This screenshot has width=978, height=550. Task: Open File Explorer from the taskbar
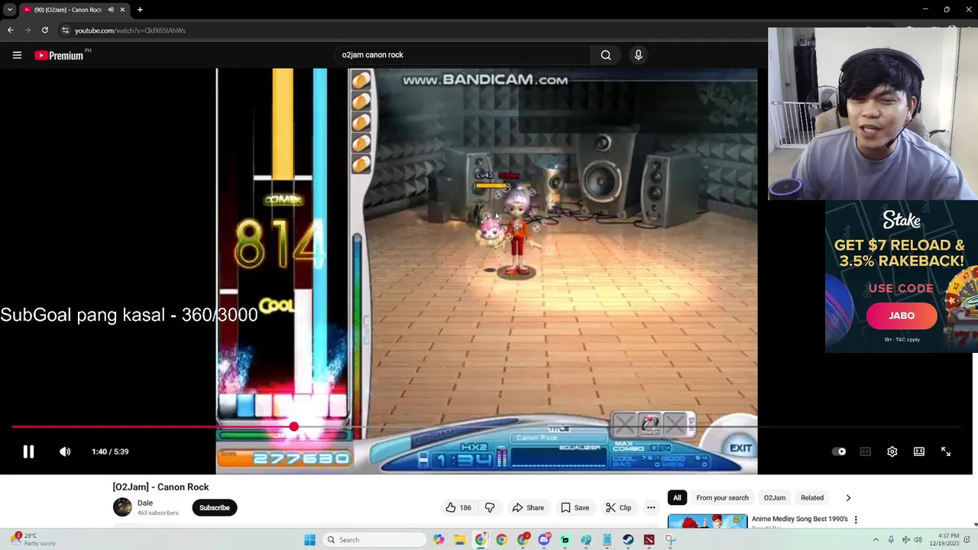[x=460, y=540]
